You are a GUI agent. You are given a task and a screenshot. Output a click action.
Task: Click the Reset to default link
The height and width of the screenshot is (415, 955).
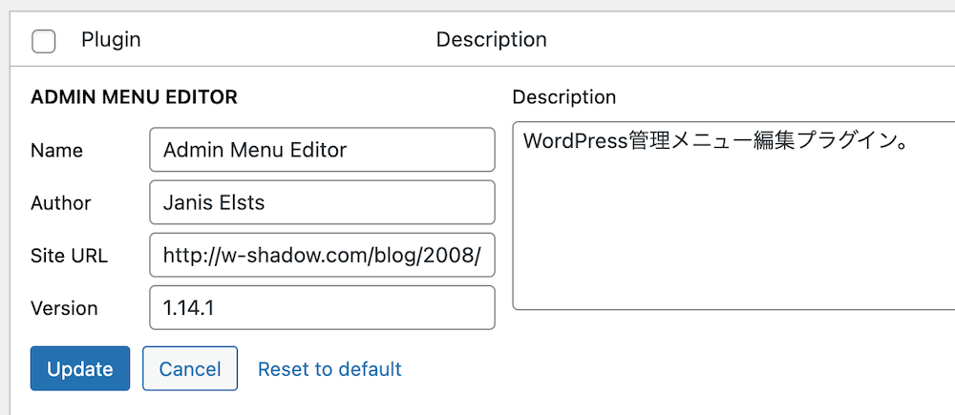pyautogui.click(x=329, y=368)
